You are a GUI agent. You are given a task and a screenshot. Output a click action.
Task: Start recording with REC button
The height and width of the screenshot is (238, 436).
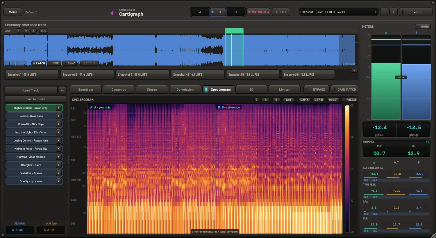pyautogui.click(x=416, y=12)
